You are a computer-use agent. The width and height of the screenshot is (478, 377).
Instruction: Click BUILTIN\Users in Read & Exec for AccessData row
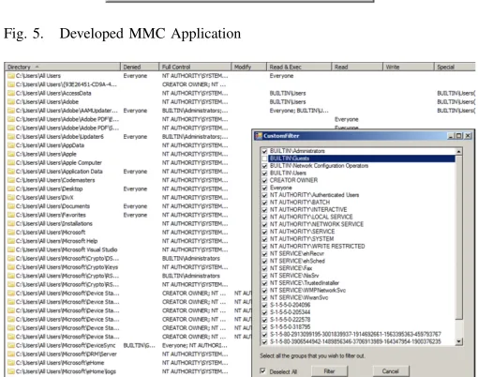[x=288, y=93]
